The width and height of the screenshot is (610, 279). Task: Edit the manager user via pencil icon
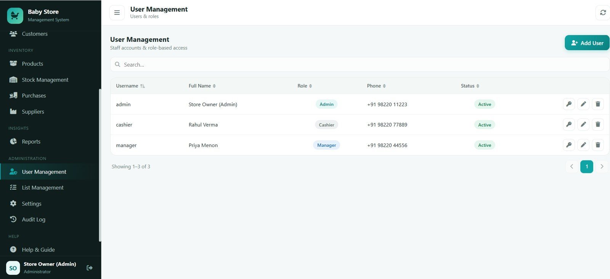pos(583,145)
